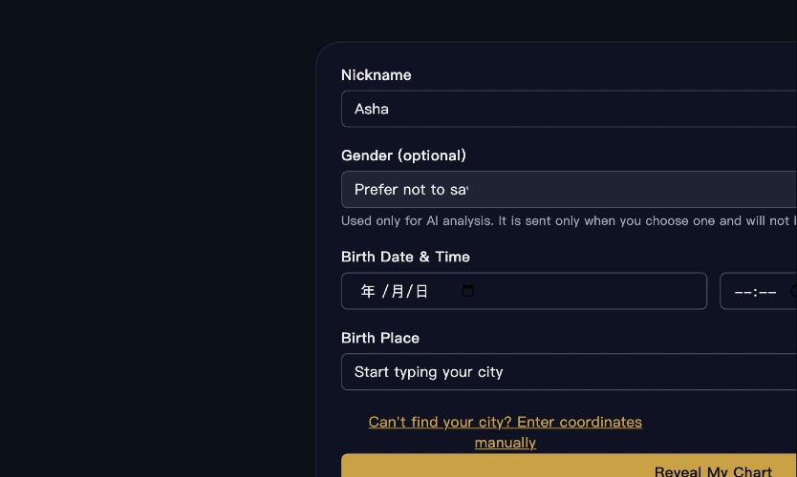Select the month (月) segment of birth date
Screen dimensions: 797x477
pos(398,291)
